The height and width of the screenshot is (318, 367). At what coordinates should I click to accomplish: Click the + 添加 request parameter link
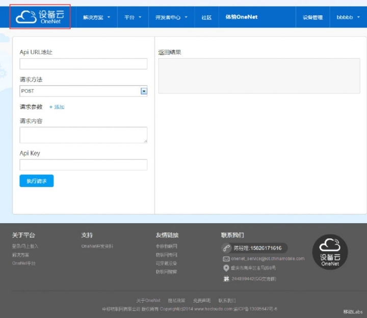57,107
